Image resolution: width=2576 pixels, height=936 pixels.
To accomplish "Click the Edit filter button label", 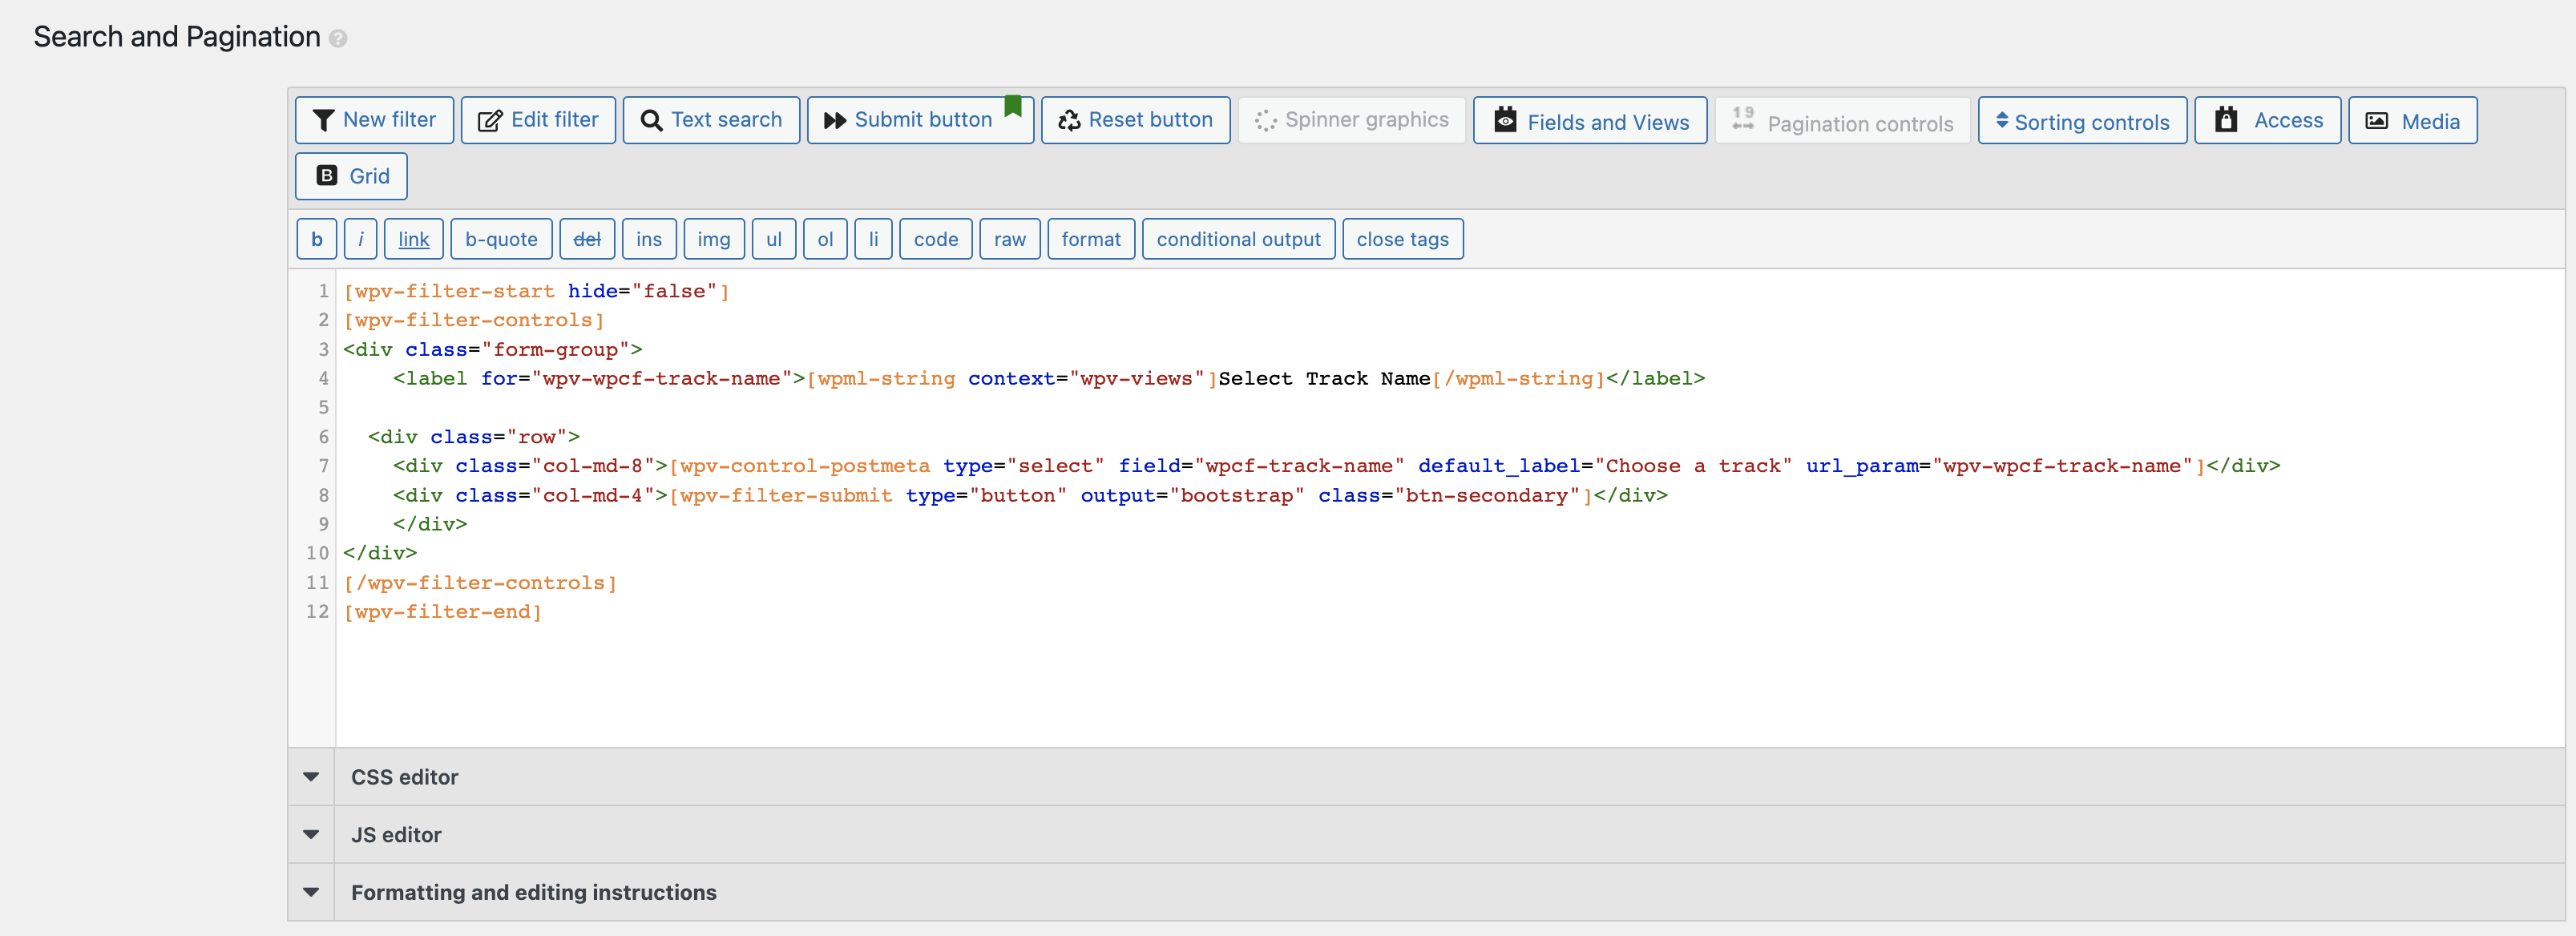I will 555,120.
